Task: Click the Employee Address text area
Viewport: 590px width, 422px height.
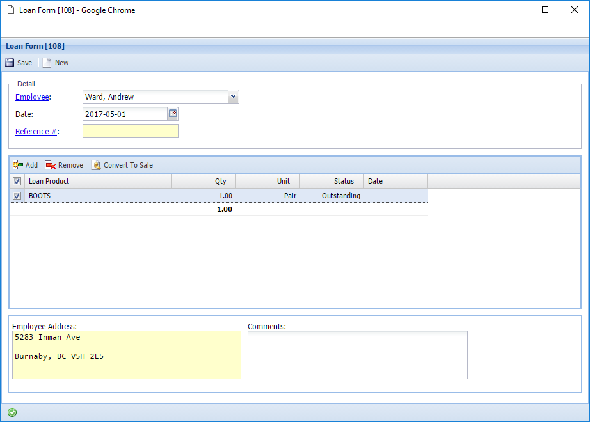Action: 126,354
